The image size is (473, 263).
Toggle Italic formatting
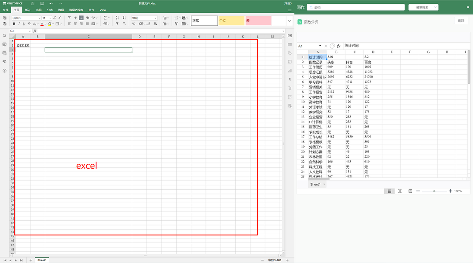(19, 24)
